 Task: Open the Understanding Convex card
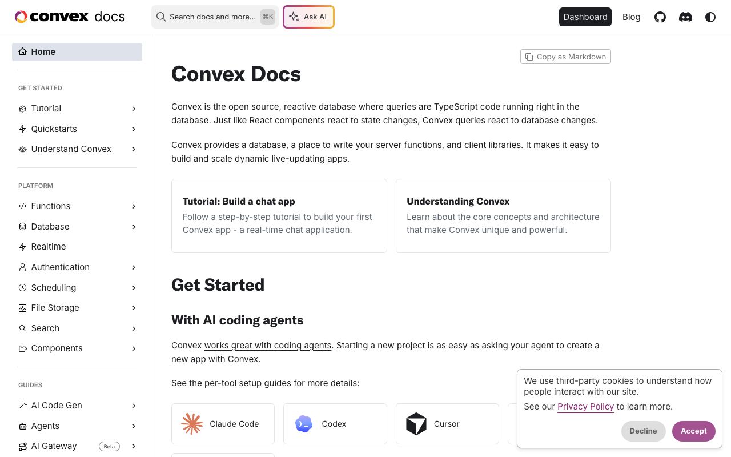click(x=503, y=216)
